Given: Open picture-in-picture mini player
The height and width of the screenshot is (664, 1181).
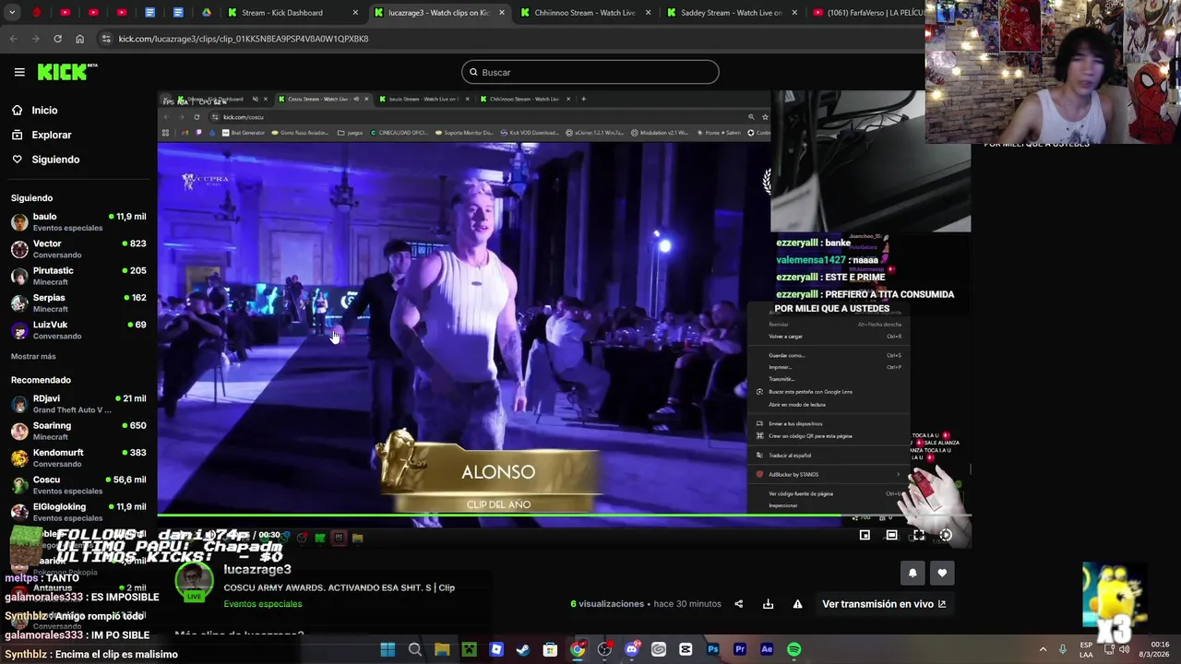Looking at the screenshot, I should pos(865,535).
